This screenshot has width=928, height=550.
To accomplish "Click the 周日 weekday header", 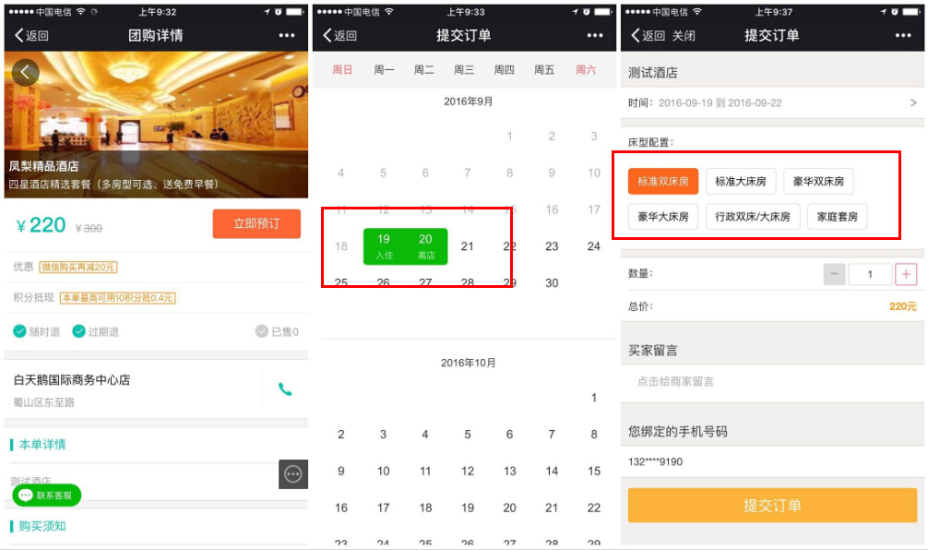I will point(342,70).
